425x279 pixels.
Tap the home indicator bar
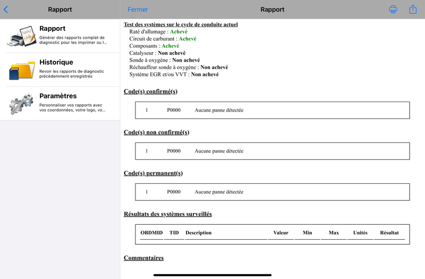[212, 275]
